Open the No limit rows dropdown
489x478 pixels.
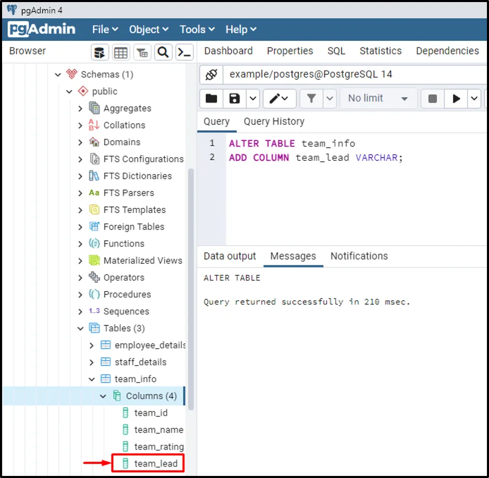pyautogui.click(x=378, y=99)
